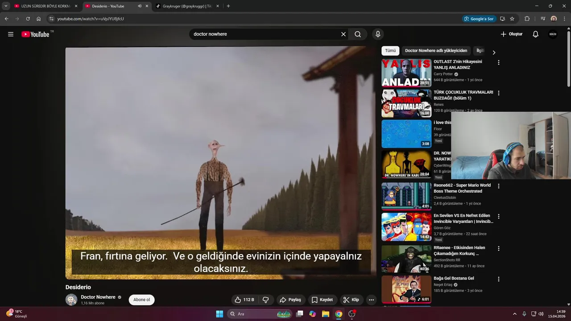Switch to UZUN SÜREDİR BÖYLE KORKM tab
571x321 pixels.
(46, 6)
